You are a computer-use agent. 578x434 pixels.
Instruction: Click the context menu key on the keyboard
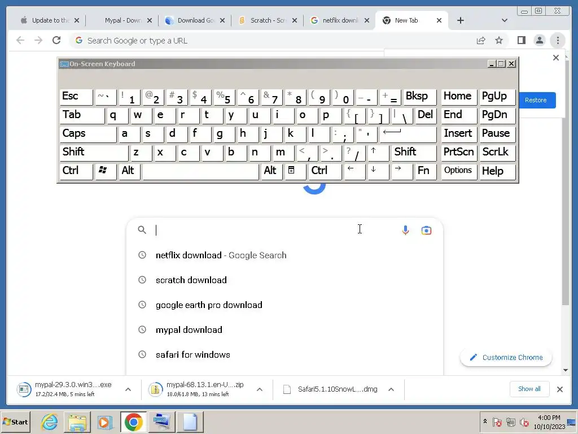pyautogui.click(x=295, y=171)
